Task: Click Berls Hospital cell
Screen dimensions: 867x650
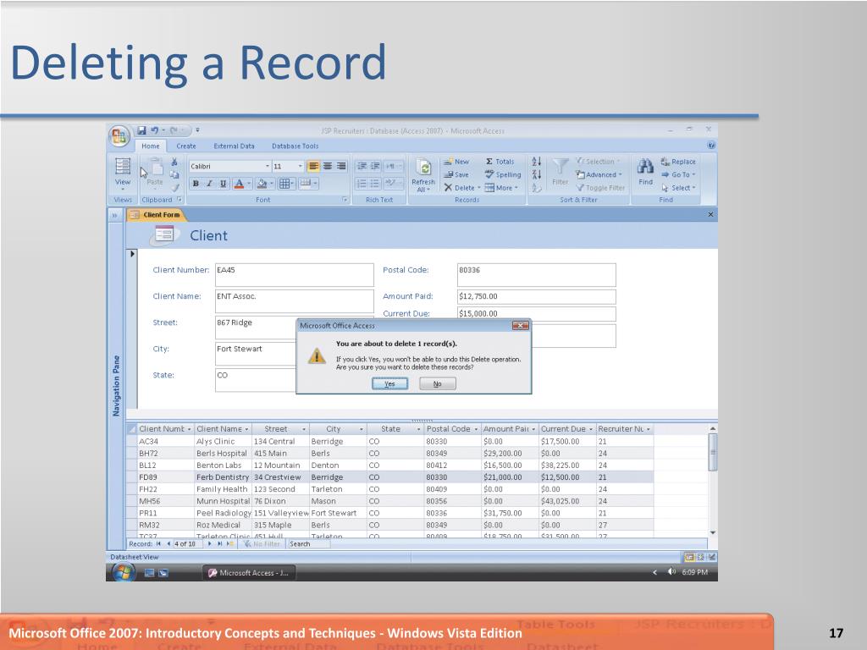Action: point(222,454)
